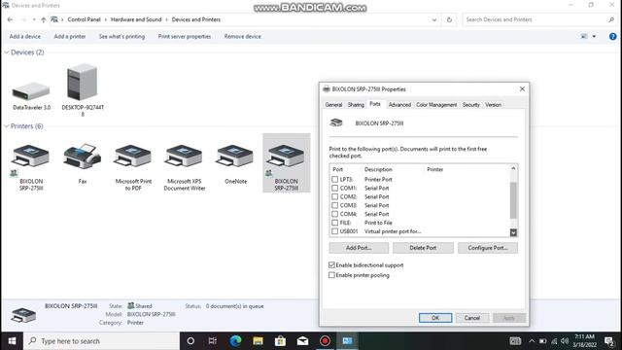Check the COM4 Serial Port checkbox
Screen dimensions: 622x350
coord(334,214)
